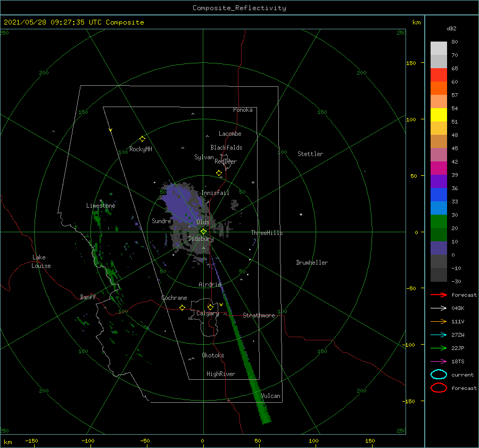
Task: Click the RockyMH label
Action: point(141,149)
